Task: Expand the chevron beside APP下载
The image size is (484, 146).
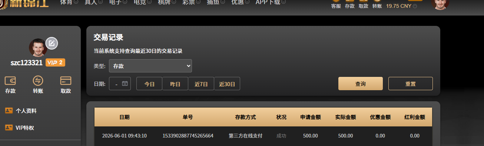Action: [284, 2]
